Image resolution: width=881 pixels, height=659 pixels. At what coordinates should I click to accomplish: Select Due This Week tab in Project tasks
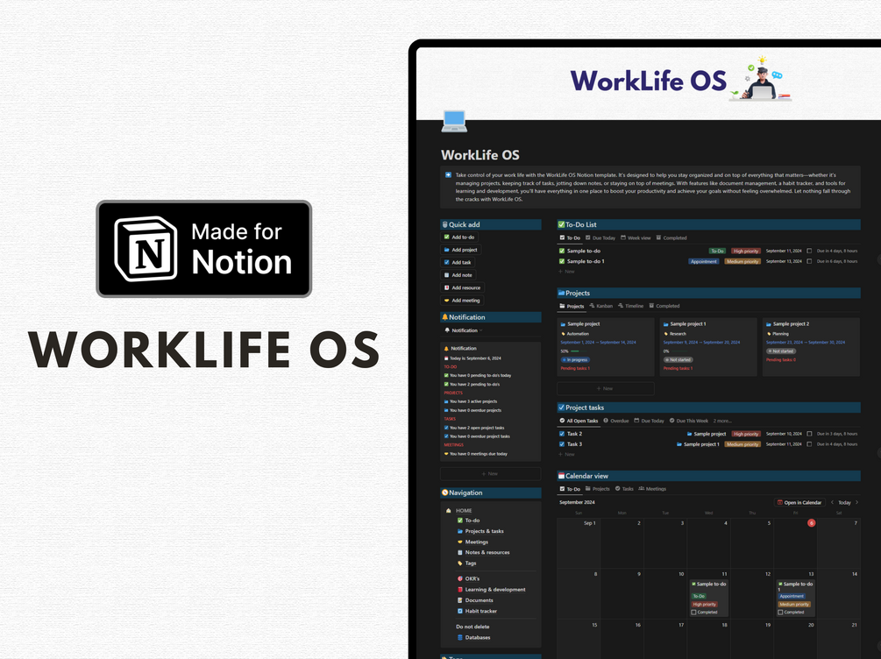(689, 421)
